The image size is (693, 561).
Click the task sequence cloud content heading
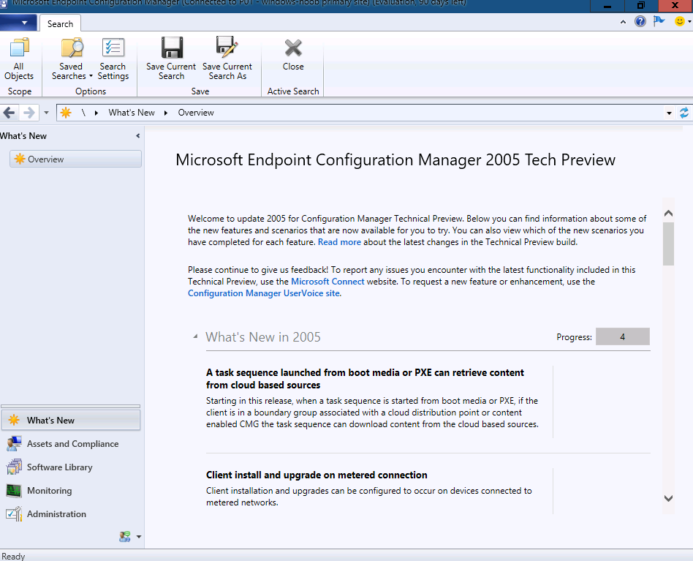pyautogui.click(x=365, y=378)
